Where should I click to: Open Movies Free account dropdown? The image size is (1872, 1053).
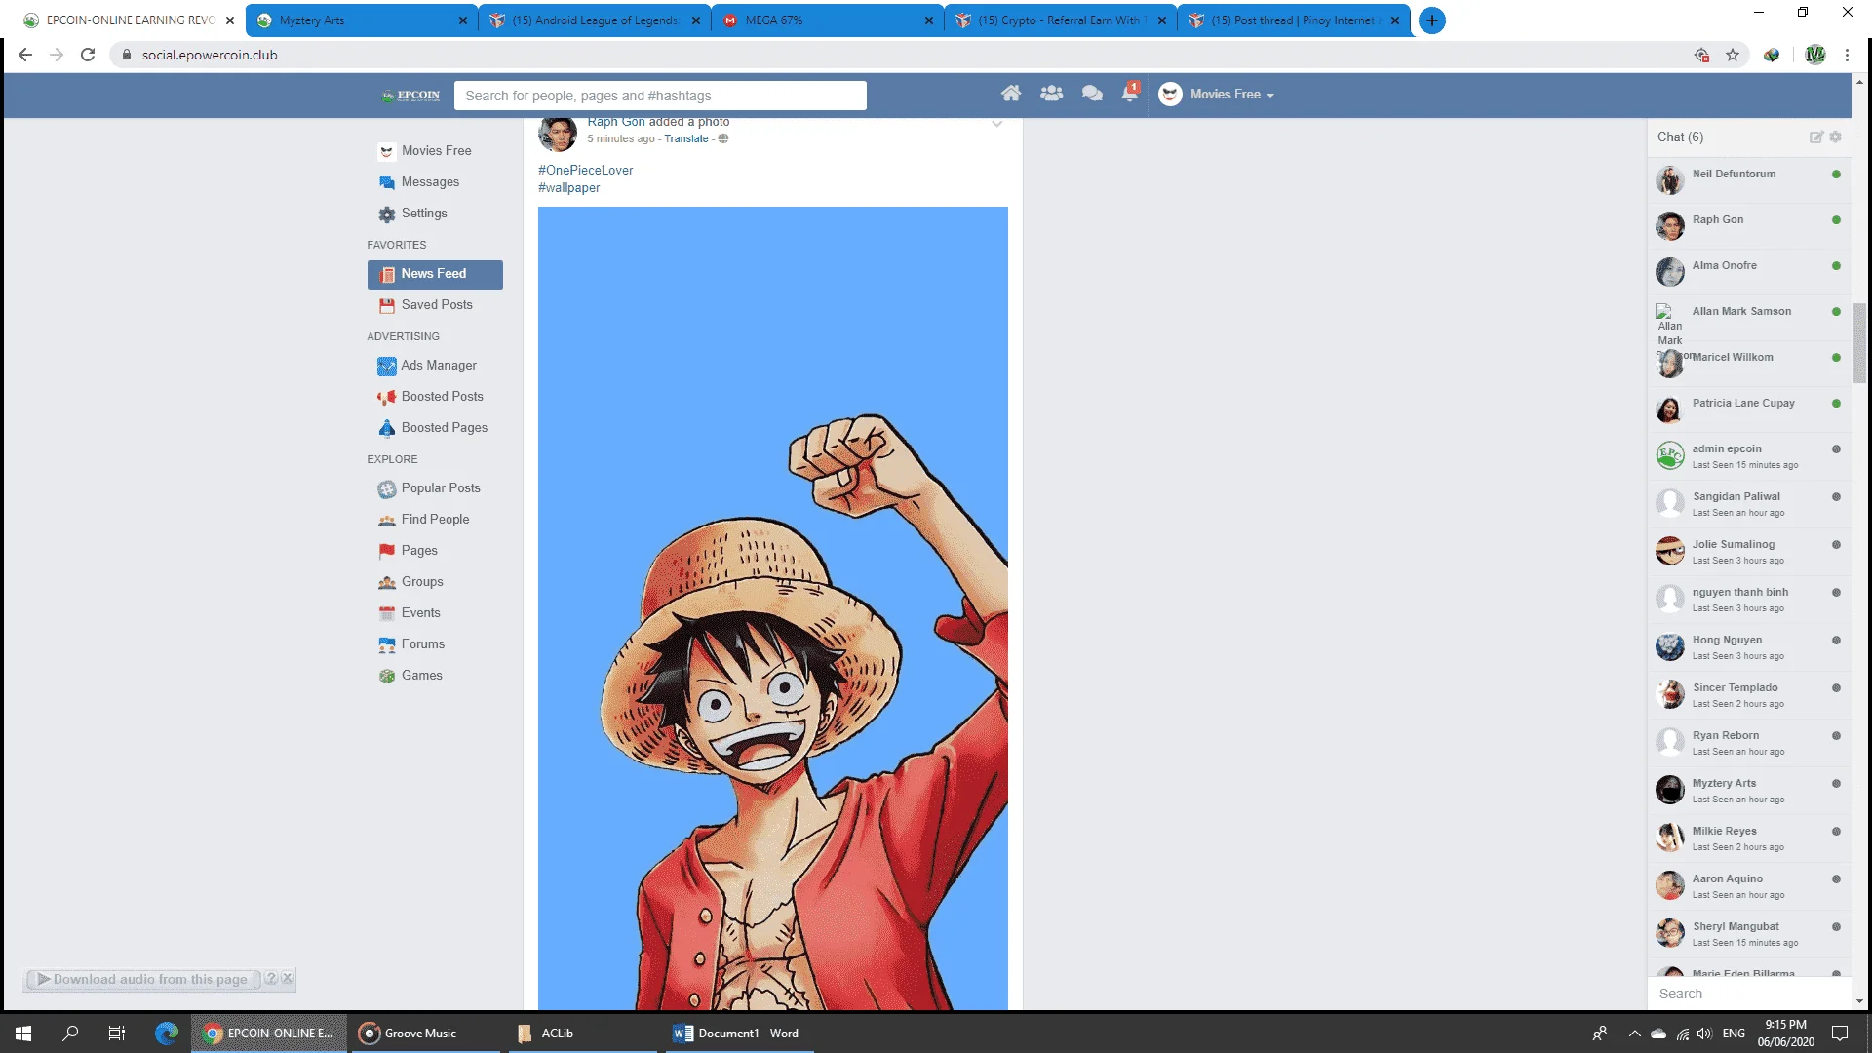[1217, 94]
